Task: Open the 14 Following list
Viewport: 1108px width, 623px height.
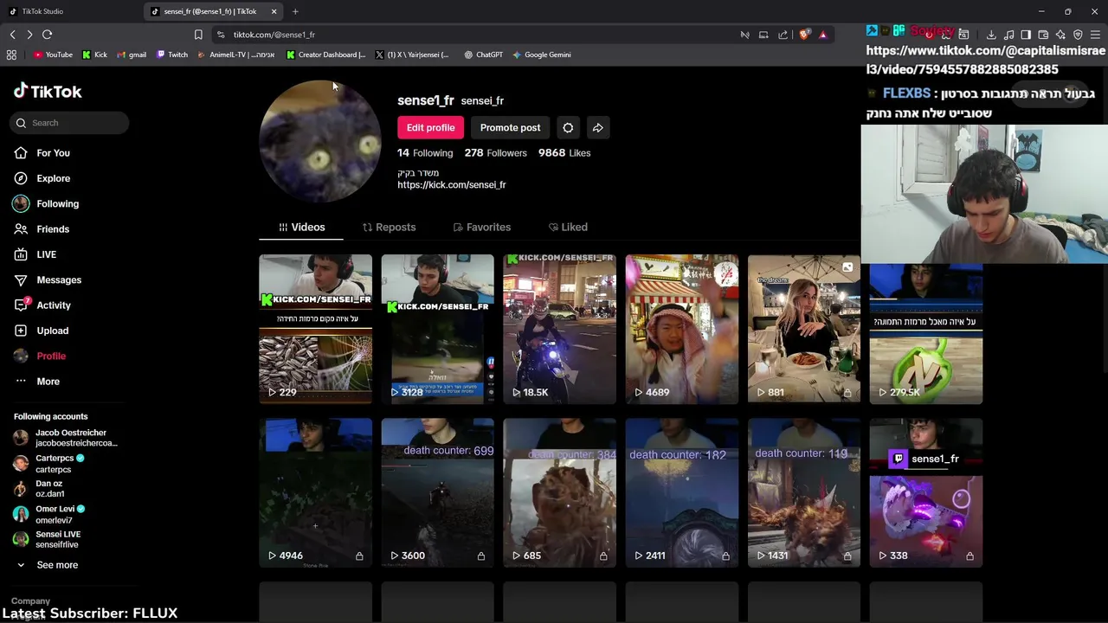Action: [x=425, y=153]
